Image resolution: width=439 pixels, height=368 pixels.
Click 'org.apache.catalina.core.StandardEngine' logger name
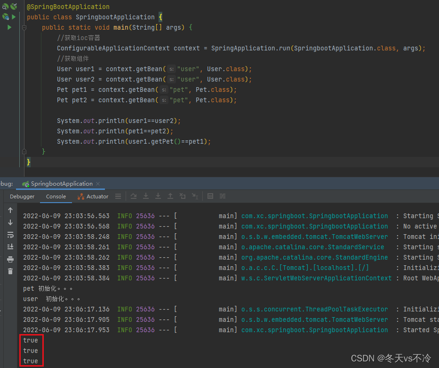click(x=315, y=258)
